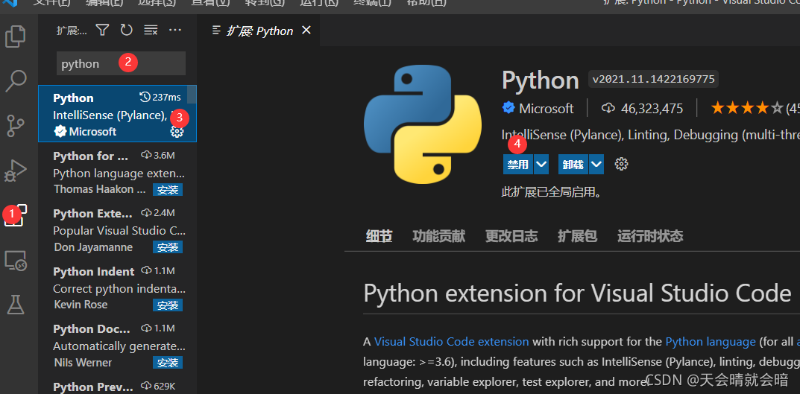The image size is (800, 394).
Task: Close the 扩展: Python editor tab
Action: point(306,31)
